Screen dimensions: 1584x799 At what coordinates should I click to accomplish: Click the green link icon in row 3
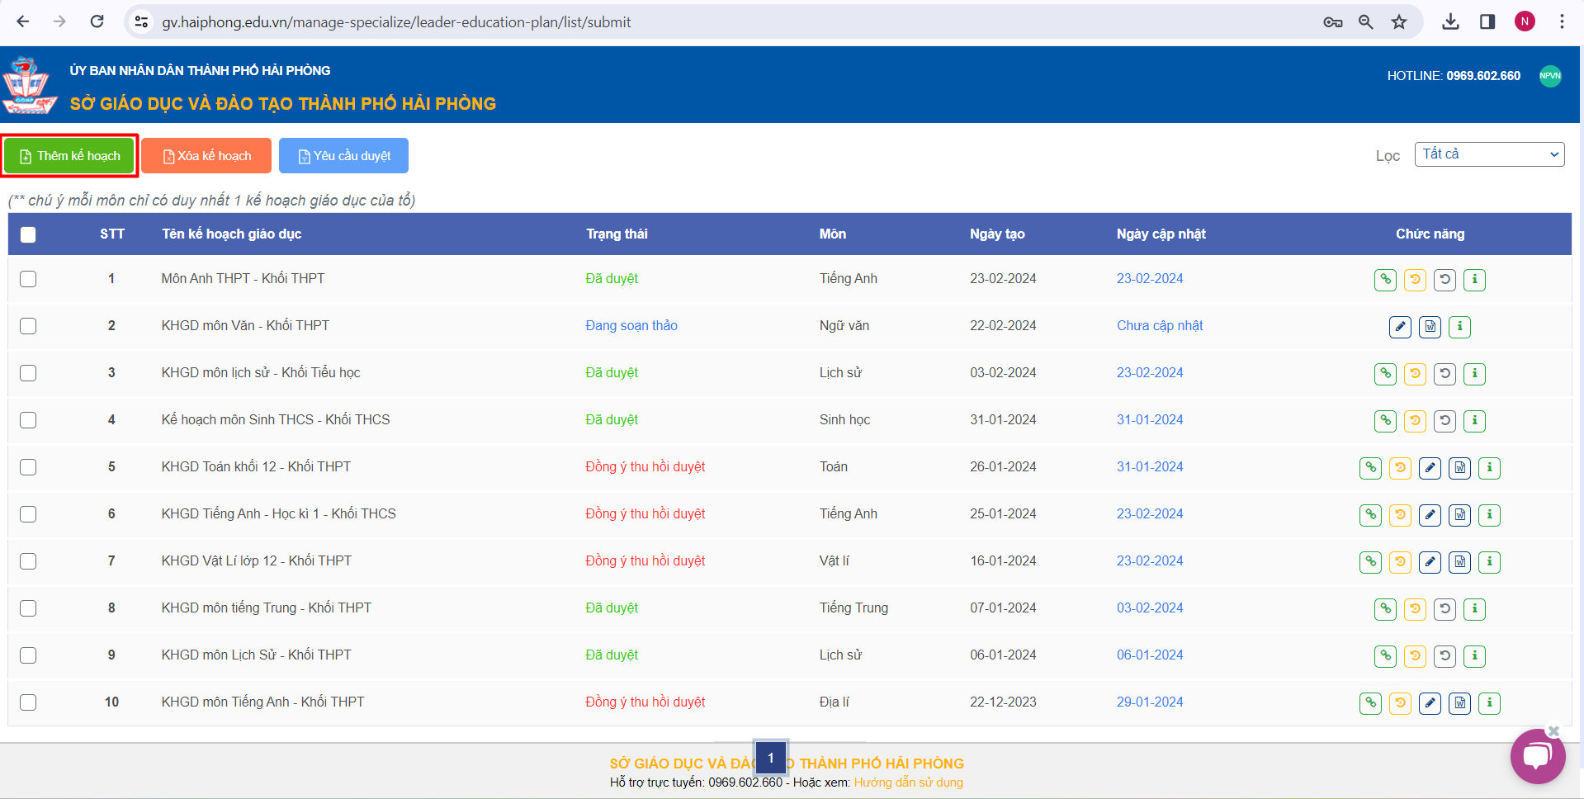[x=1385, y=374]
